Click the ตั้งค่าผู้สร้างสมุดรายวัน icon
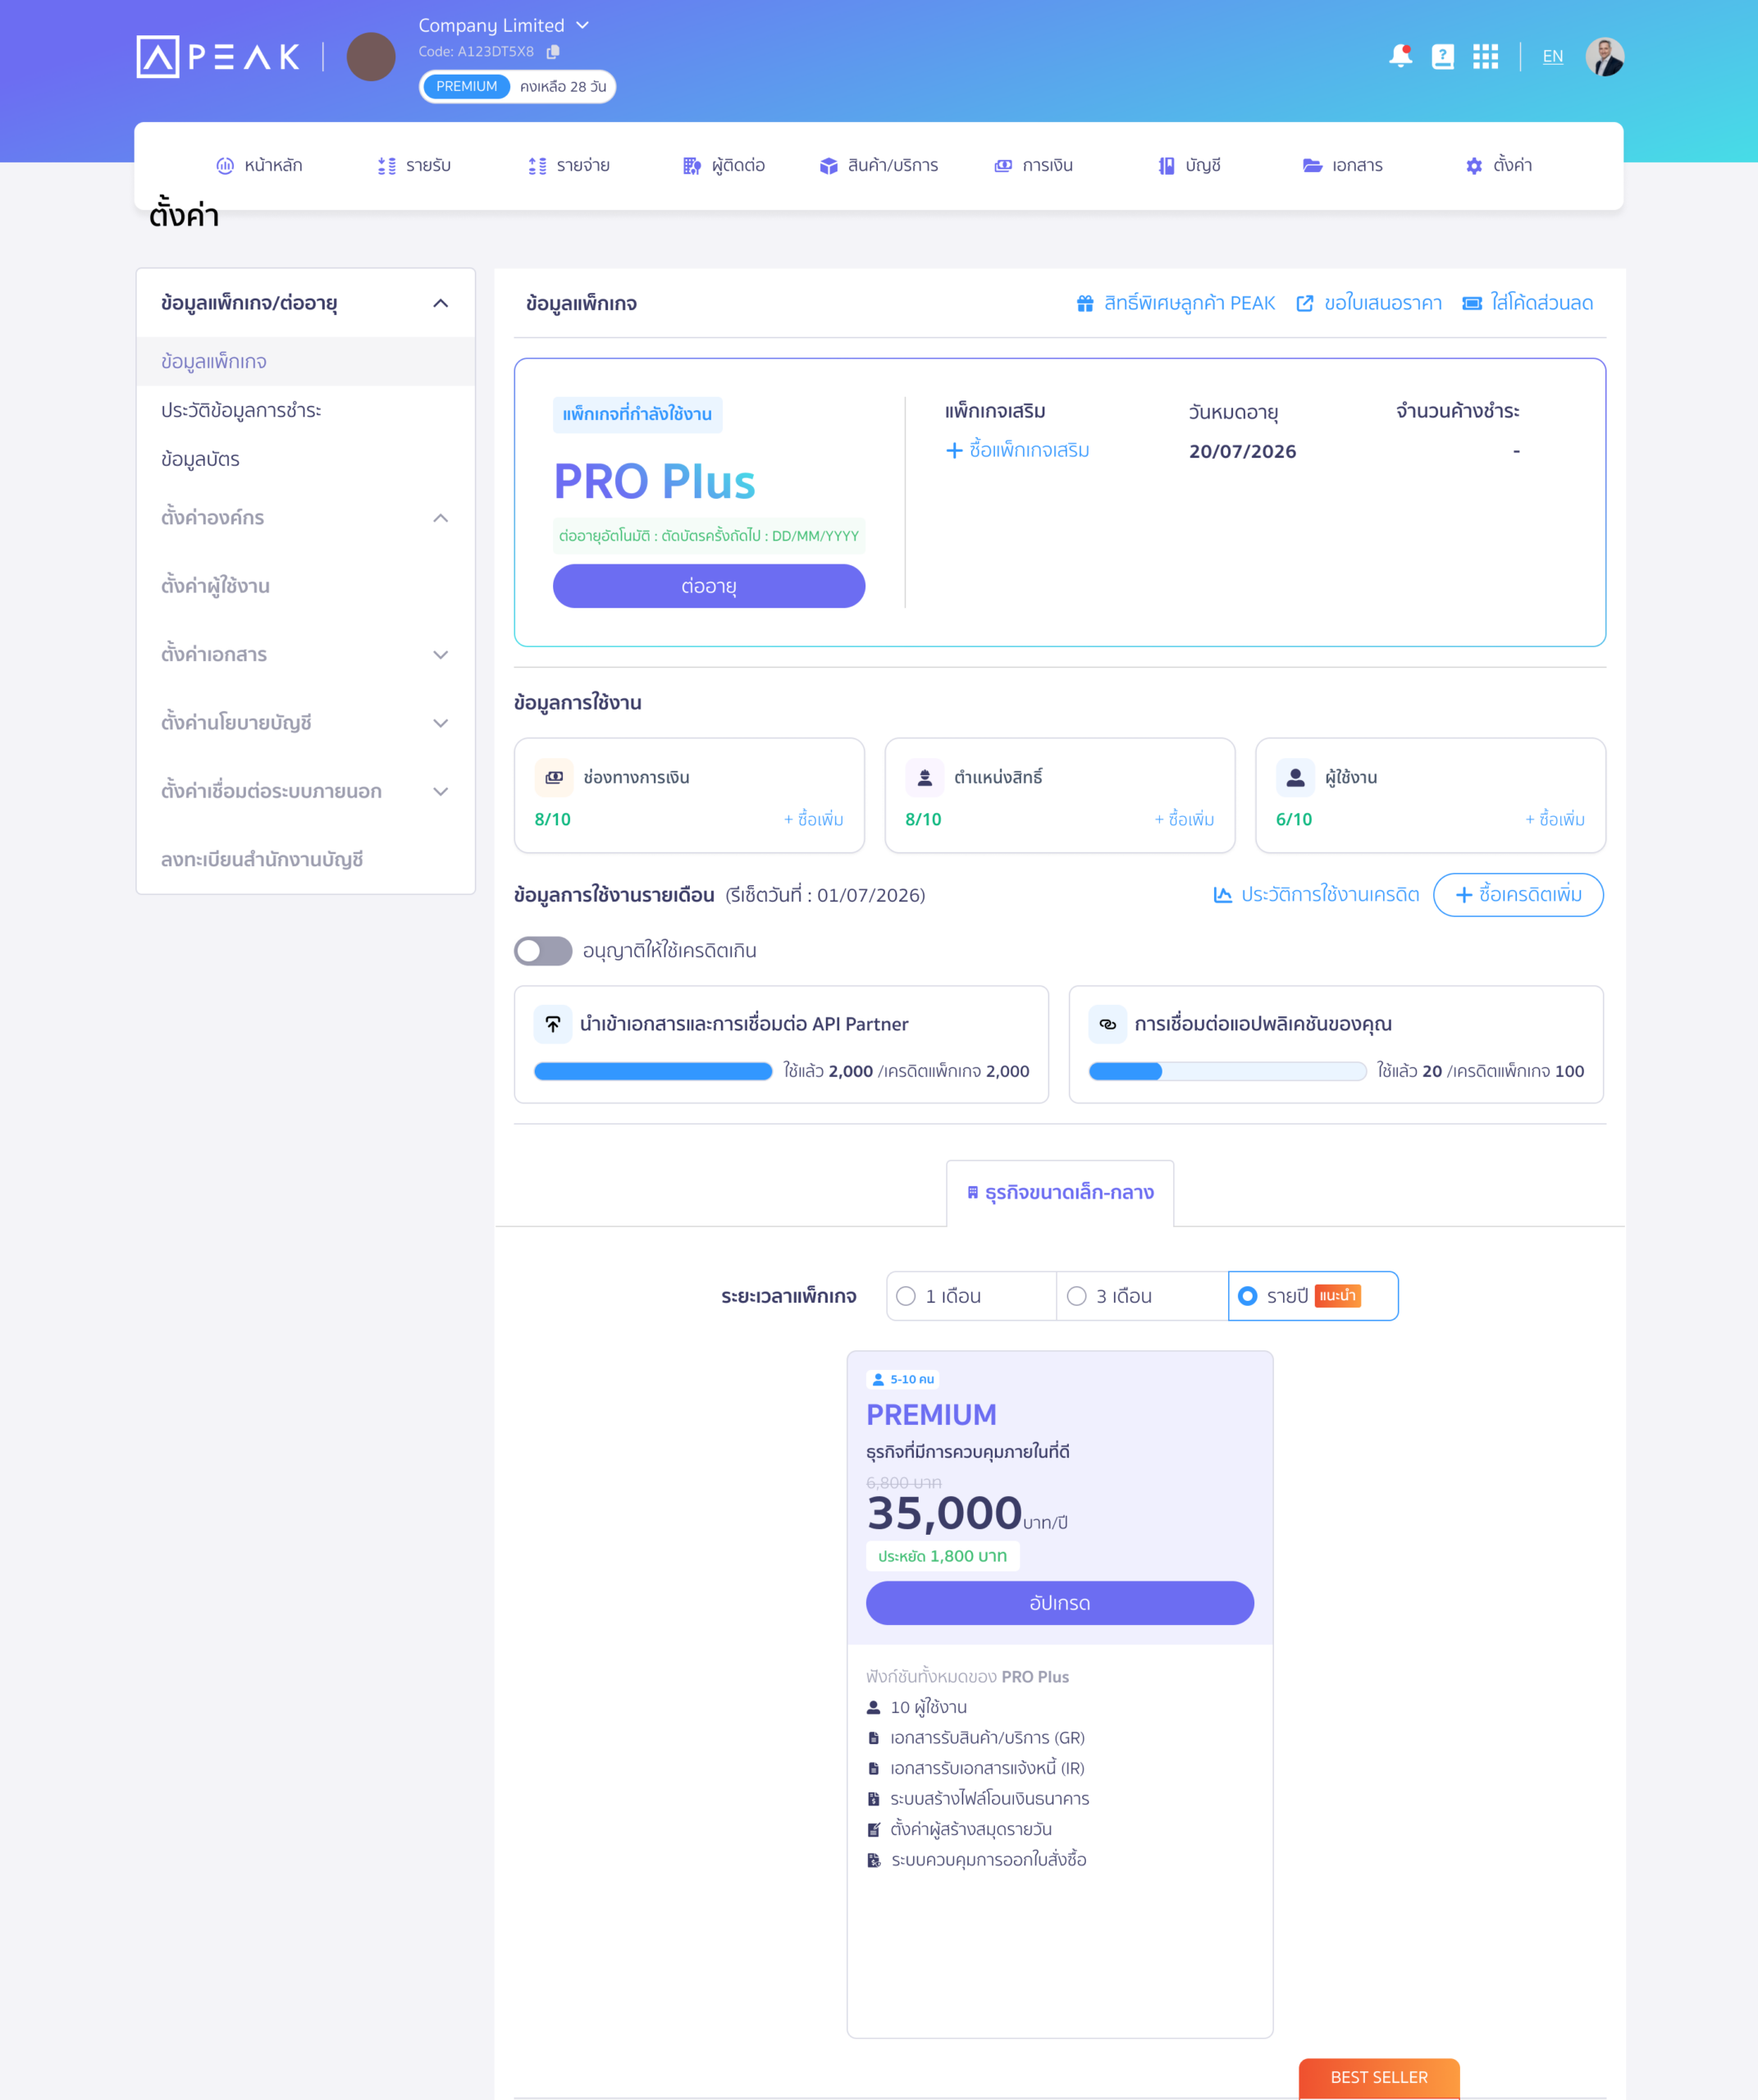The height and width of the screenshot is (2100, 1758). point(873,1830)
